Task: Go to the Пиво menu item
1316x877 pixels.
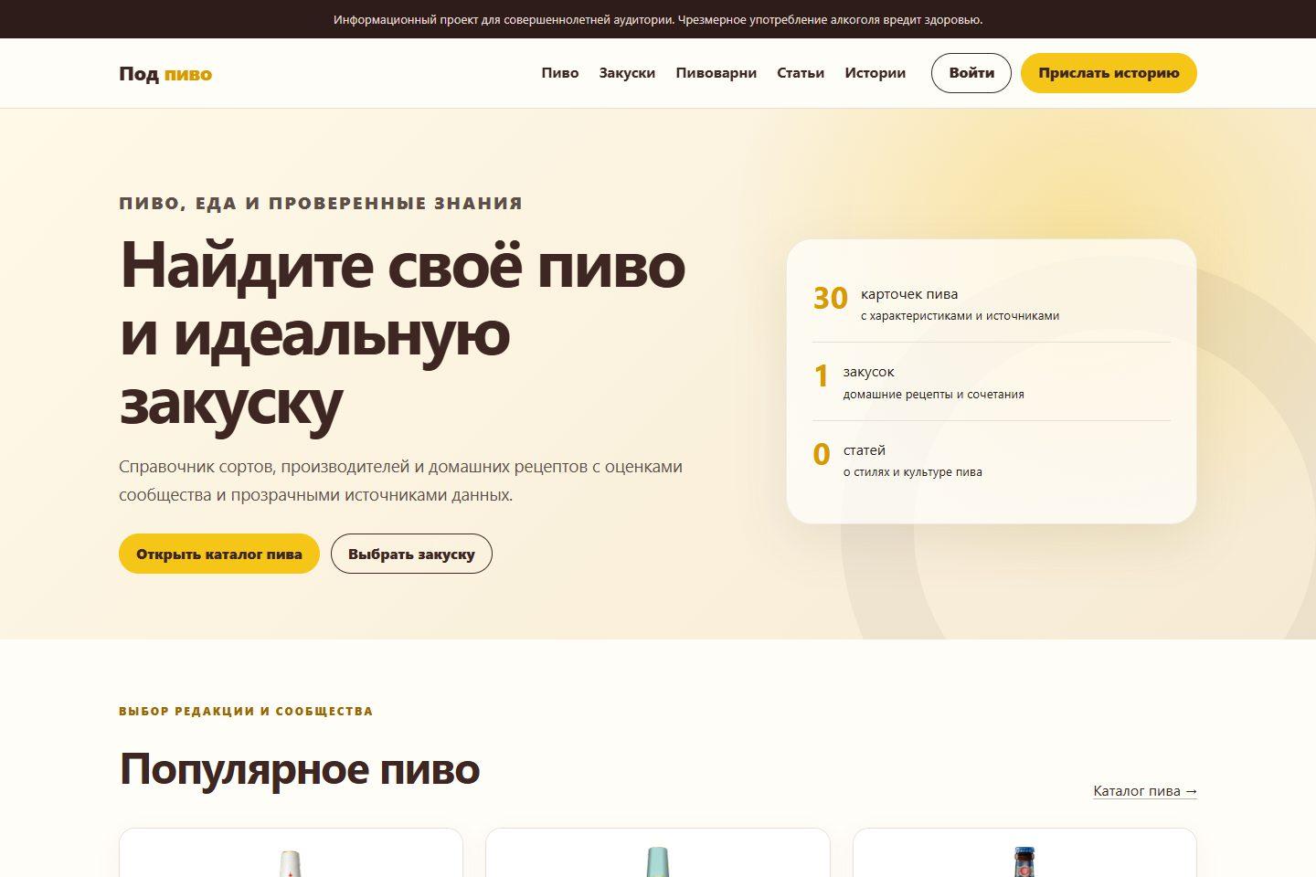Action: coord(559,73)
